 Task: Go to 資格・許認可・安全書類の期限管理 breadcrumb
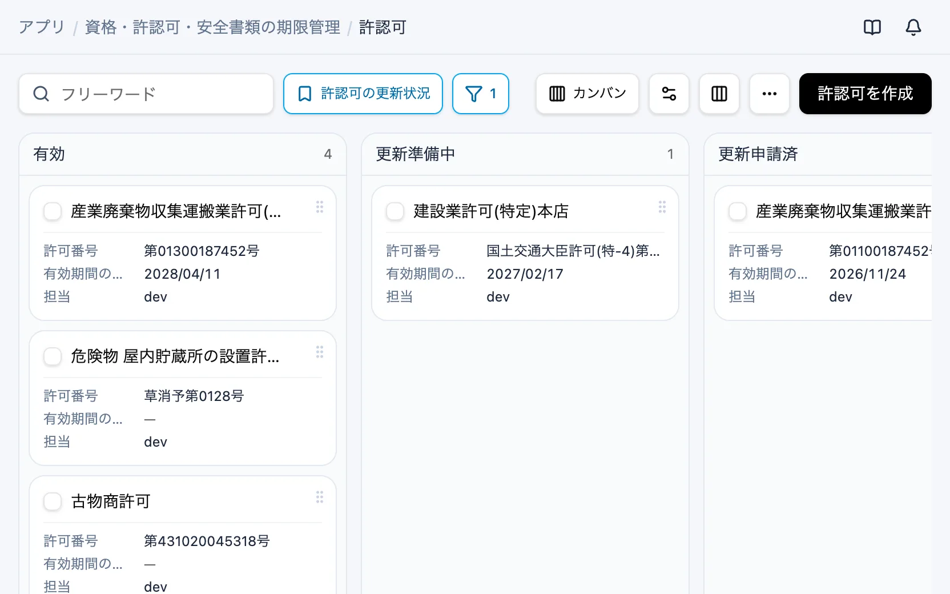coord(212,27)
